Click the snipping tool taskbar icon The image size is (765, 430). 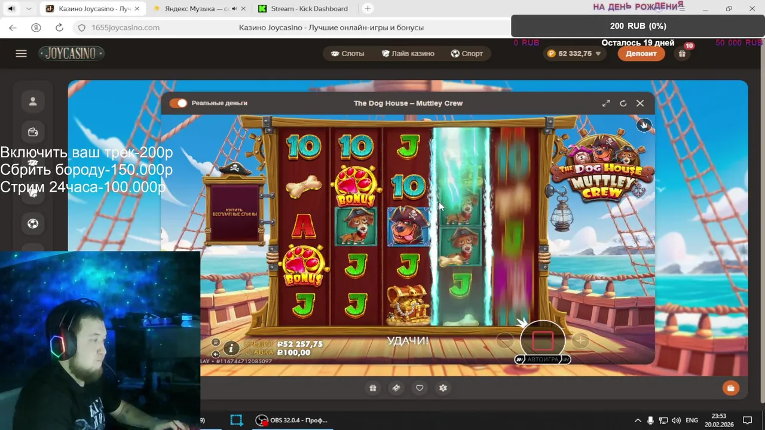(236, 420)
